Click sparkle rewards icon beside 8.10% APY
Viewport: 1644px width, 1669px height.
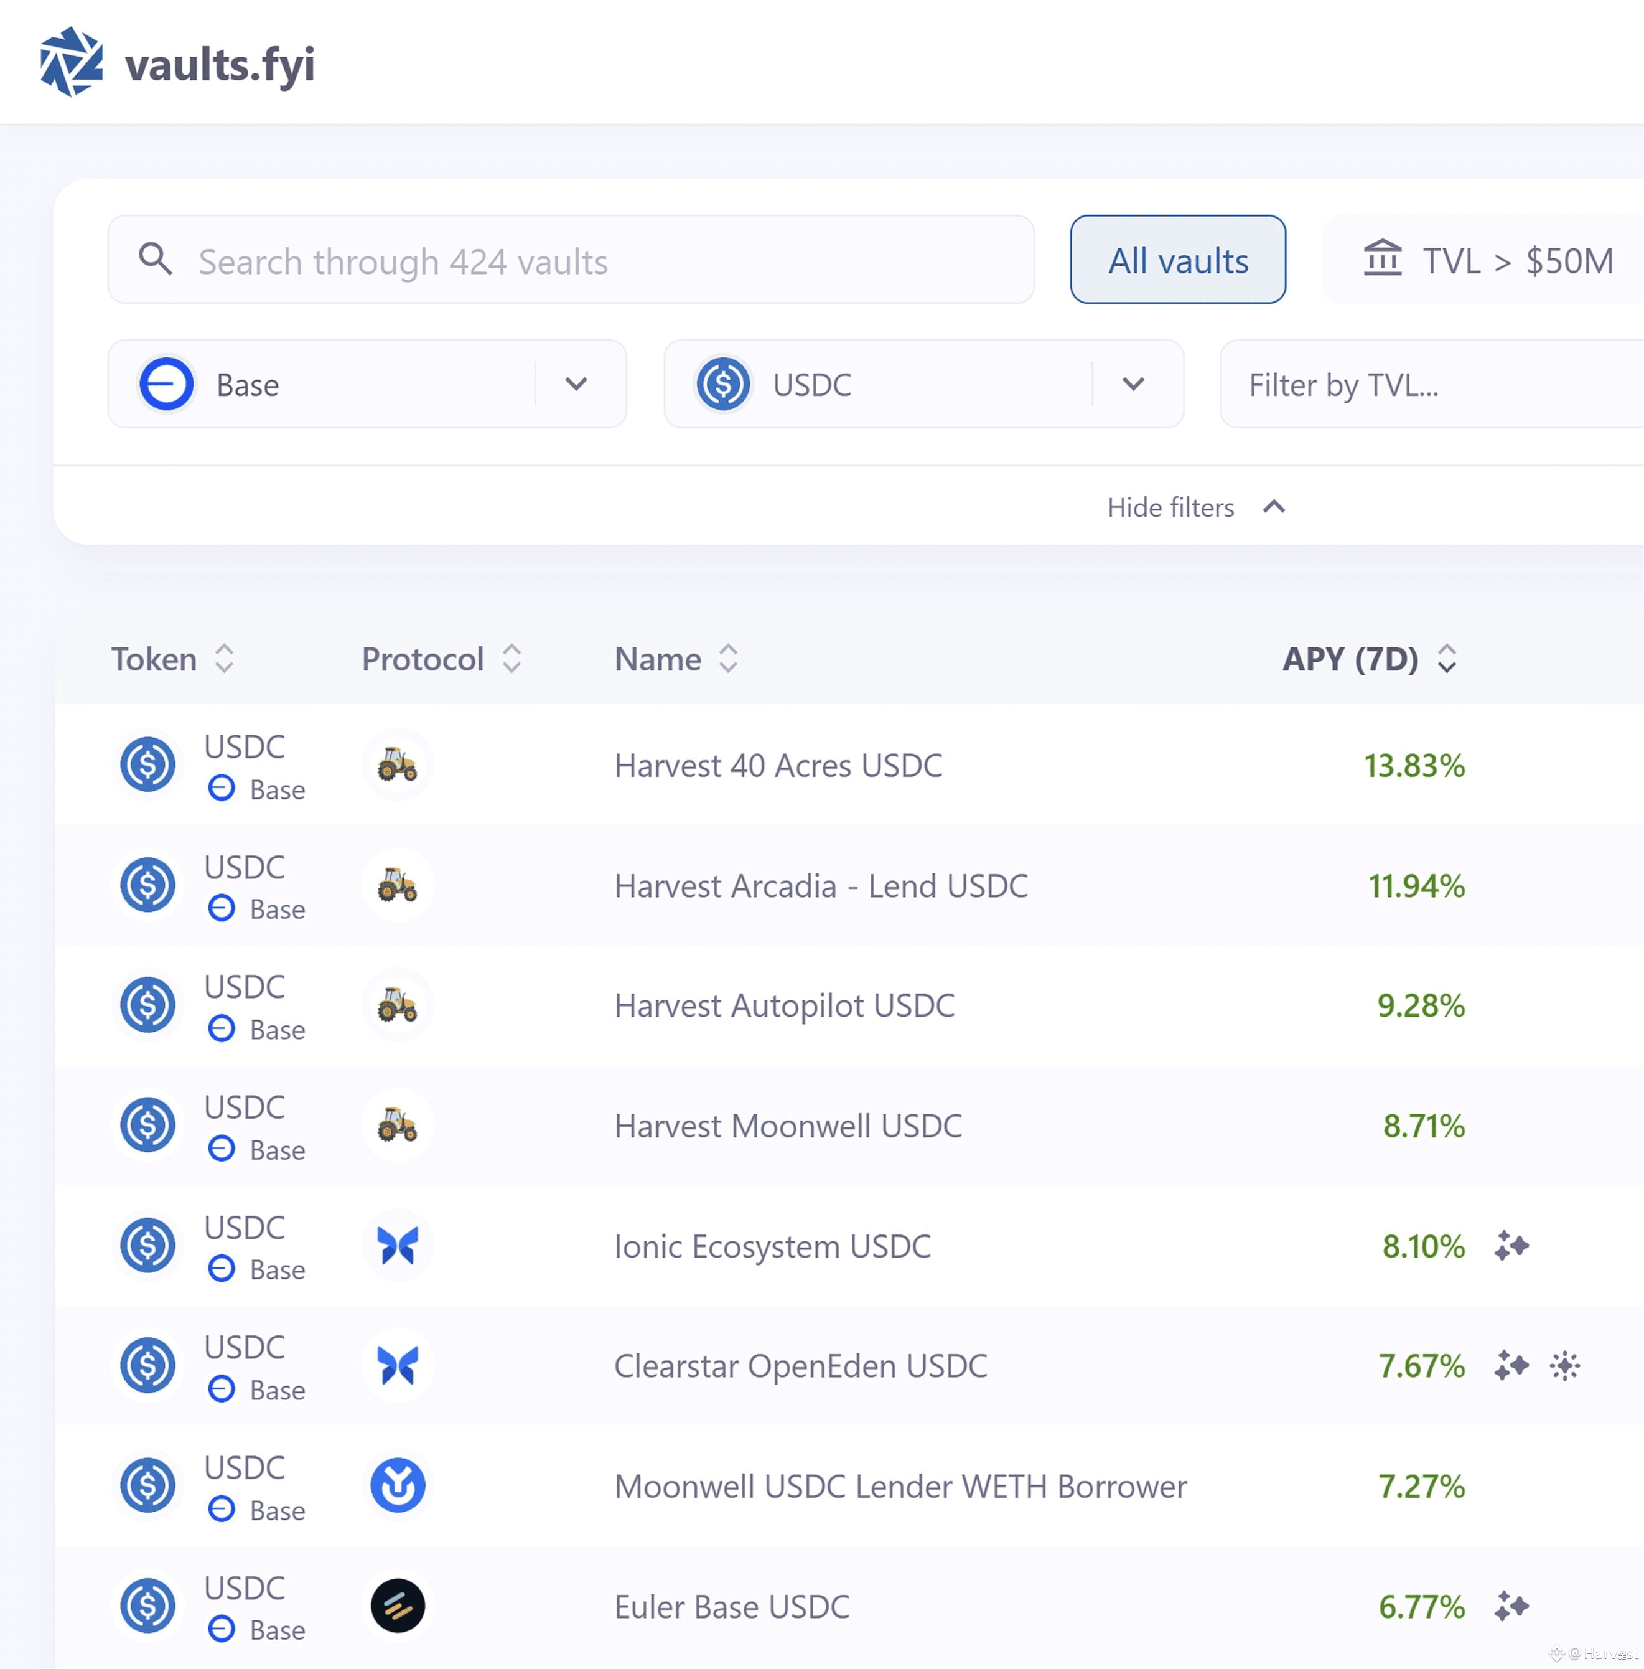tap(1512, 1246)
